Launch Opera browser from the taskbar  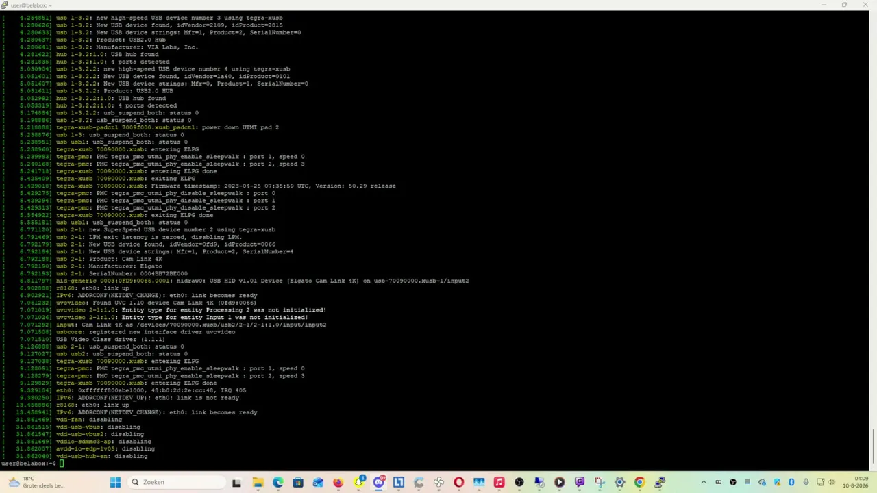(458, 482)
